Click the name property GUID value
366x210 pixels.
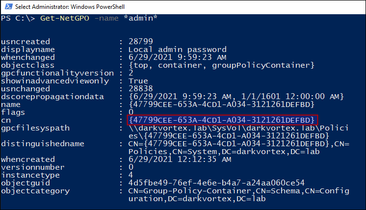coord(222,105)
